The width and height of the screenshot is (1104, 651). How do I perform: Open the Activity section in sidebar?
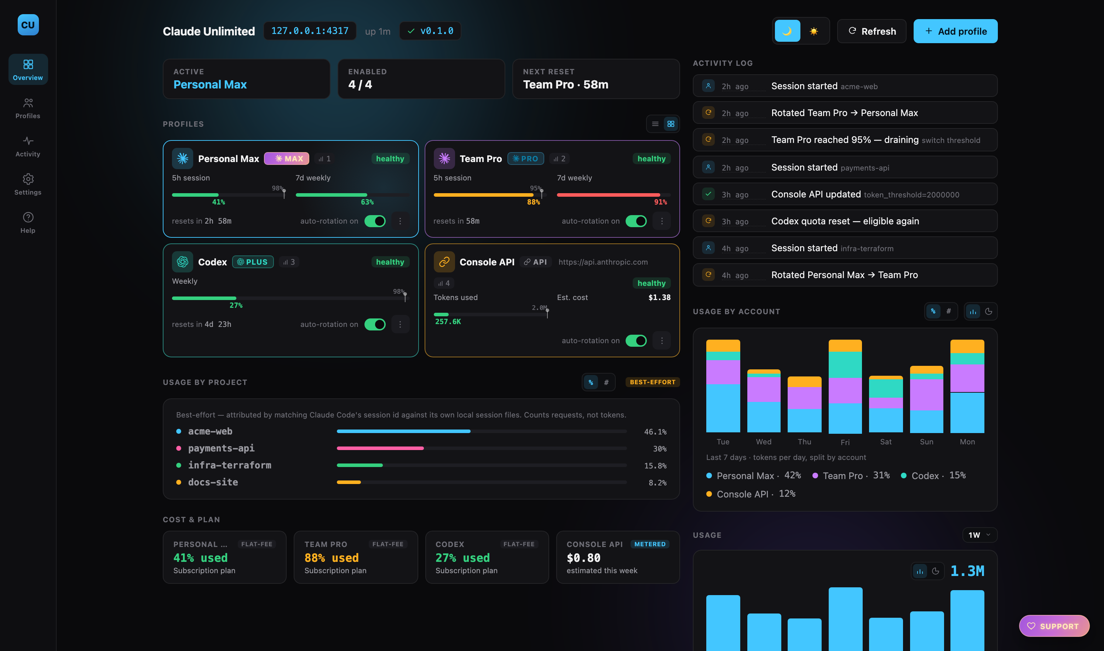coord(28,146)
